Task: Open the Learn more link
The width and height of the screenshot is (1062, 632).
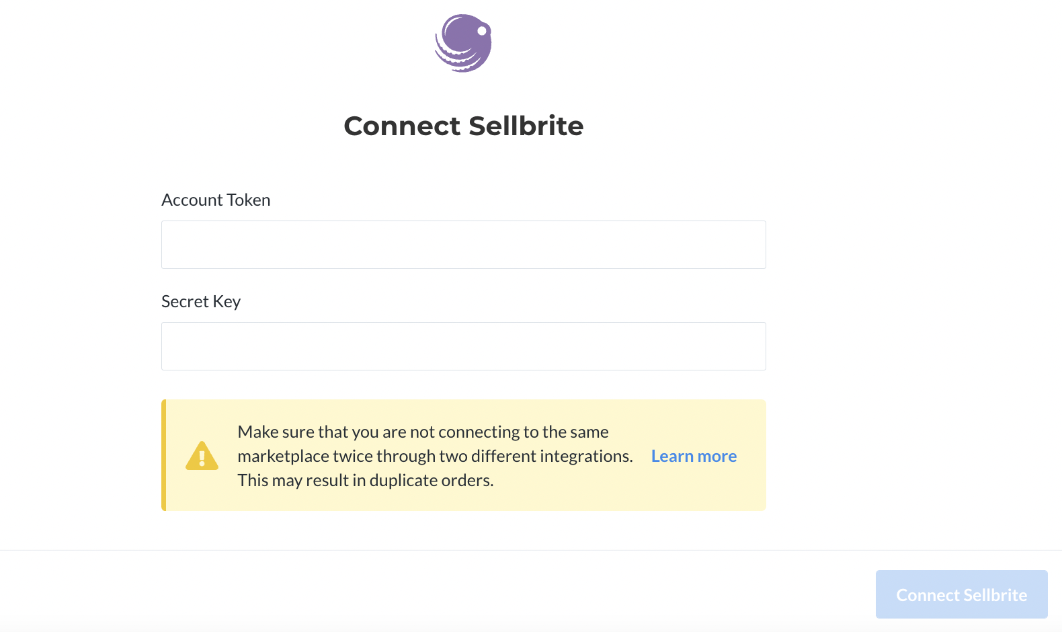Action: coord(694,456)
